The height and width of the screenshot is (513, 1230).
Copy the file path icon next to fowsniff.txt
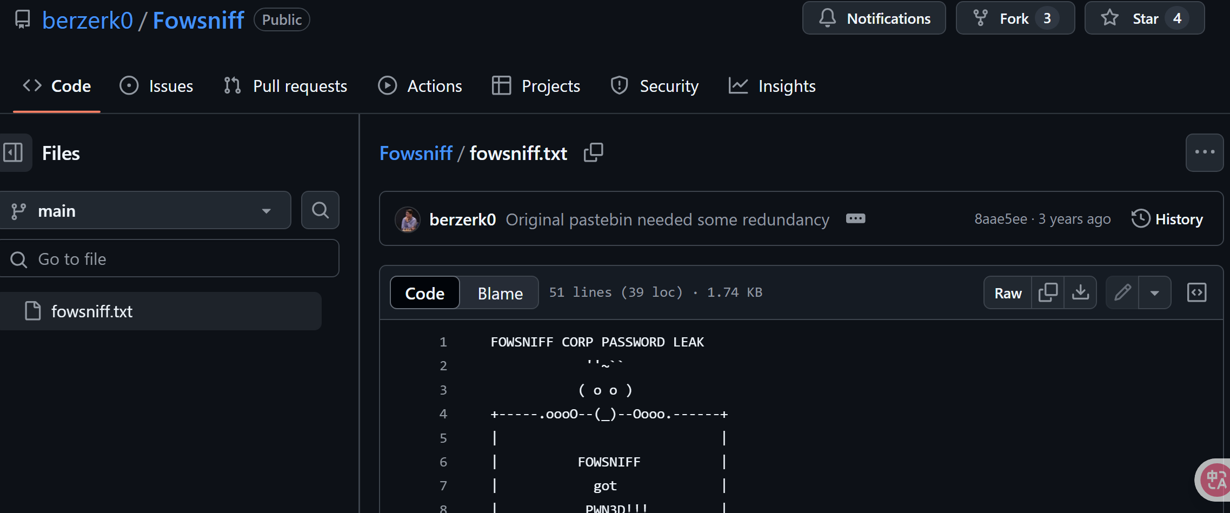point(593,153)
